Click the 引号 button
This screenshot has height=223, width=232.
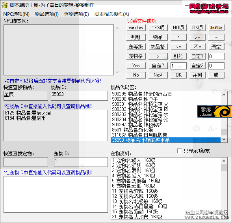(178, 56)
